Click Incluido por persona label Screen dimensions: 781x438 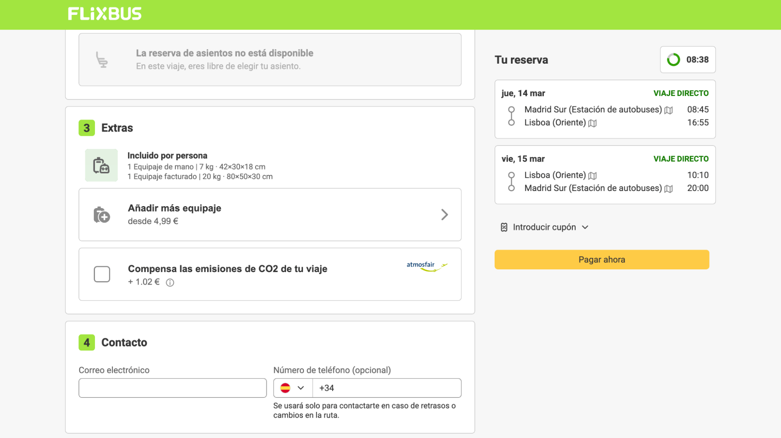coord(167,155)
